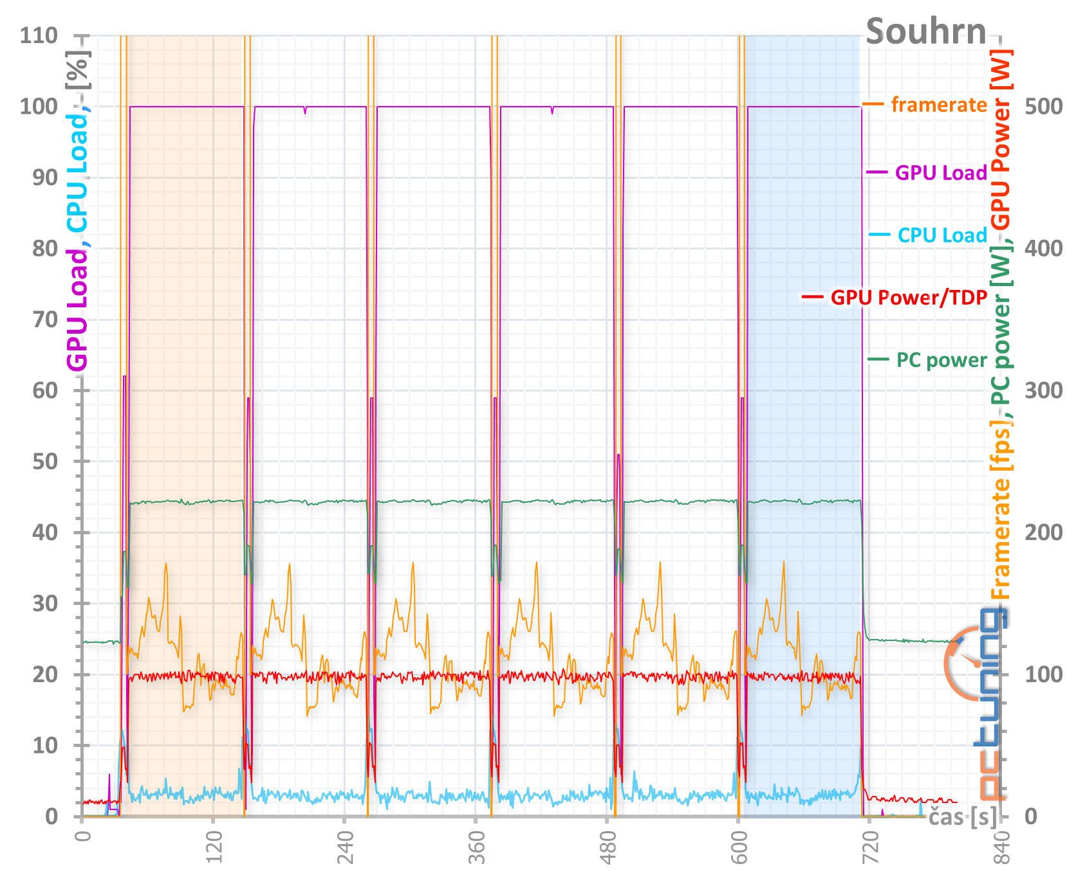Click the left axis label 50

tap(45, 461)
